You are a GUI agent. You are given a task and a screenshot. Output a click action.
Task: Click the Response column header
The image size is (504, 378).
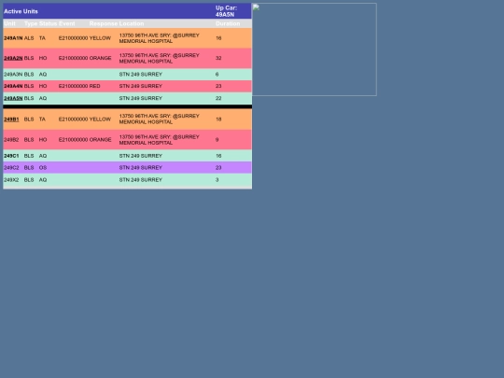(x=103, y=23)
